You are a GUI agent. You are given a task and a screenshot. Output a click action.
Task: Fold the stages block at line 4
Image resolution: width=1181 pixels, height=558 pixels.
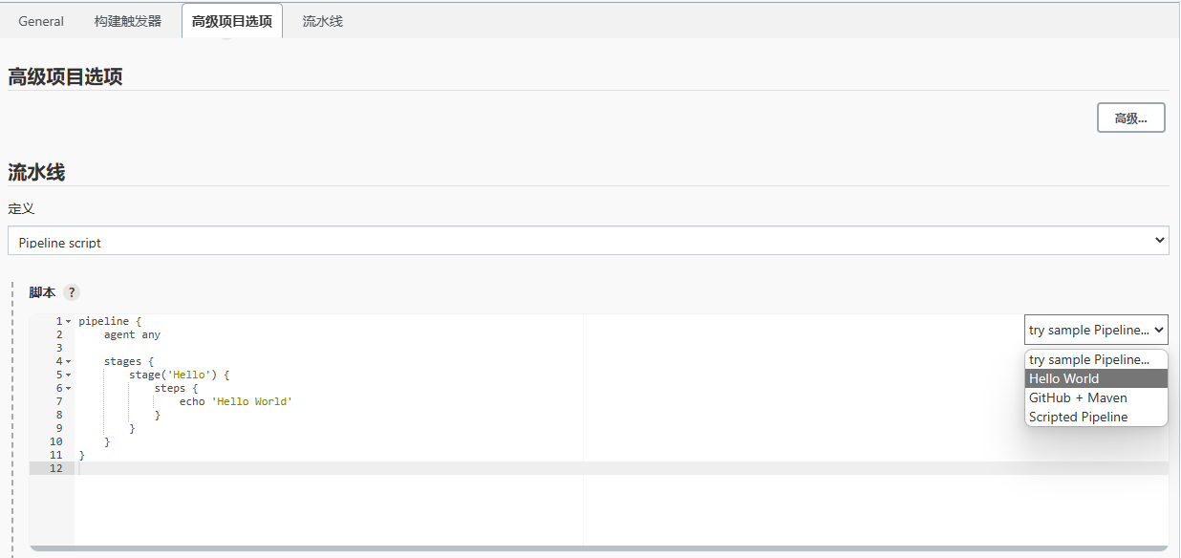click(69, 361)
